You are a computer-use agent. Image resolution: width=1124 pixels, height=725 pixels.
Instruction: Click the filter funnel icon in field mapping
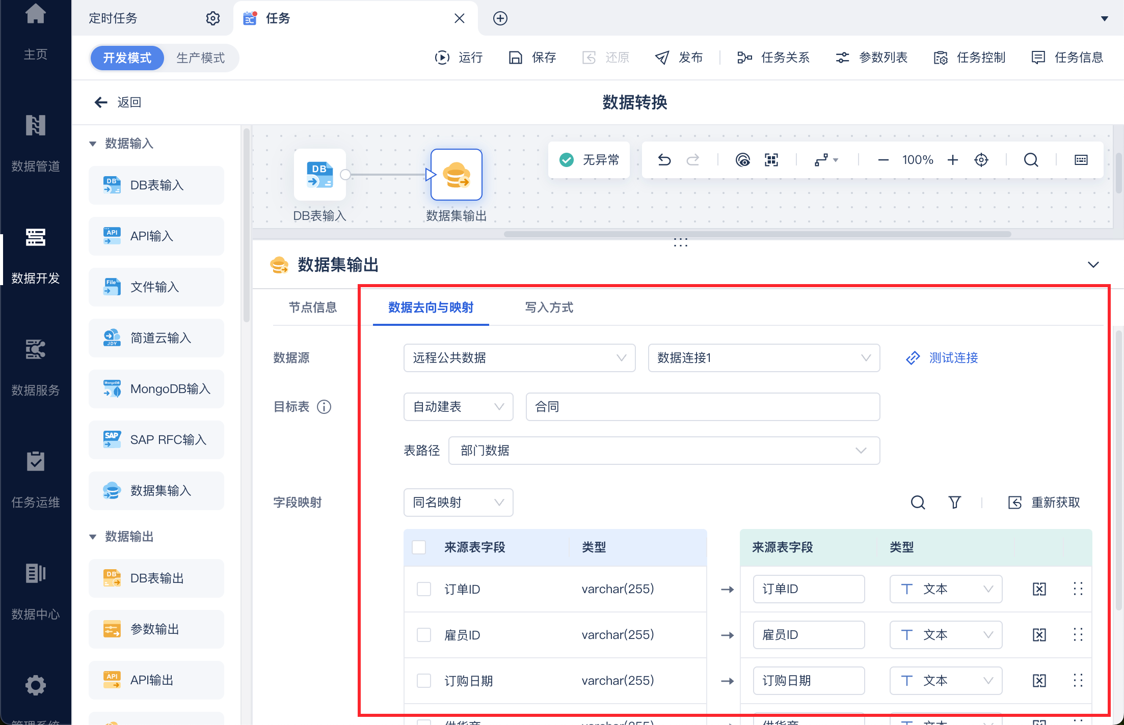954,503
